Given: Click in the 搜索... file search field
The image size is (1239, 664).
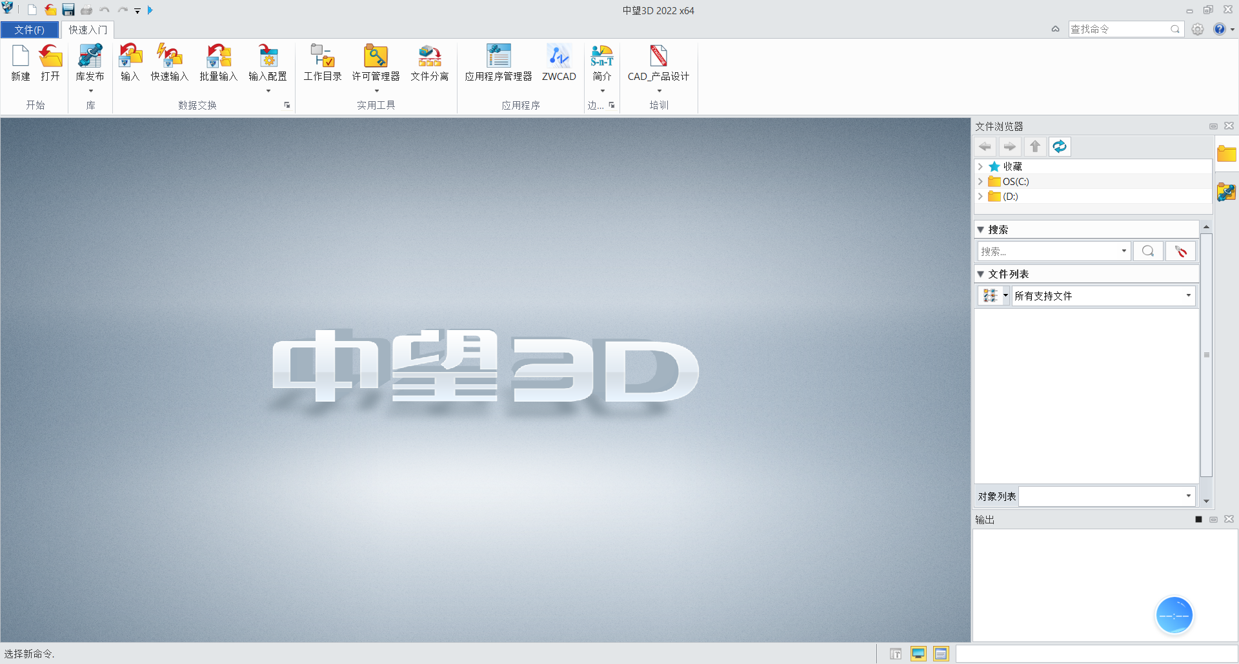Looking at the screenshot, I should tap(1048, 251).
